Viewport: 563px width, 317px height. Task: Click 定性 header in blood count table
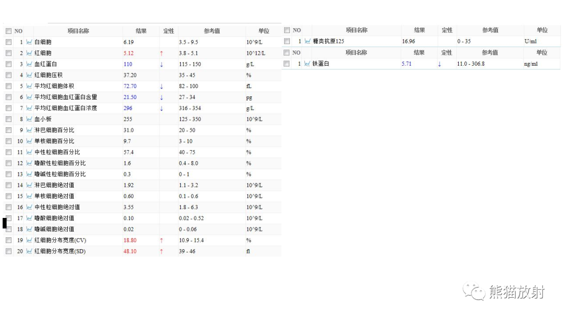168,31
